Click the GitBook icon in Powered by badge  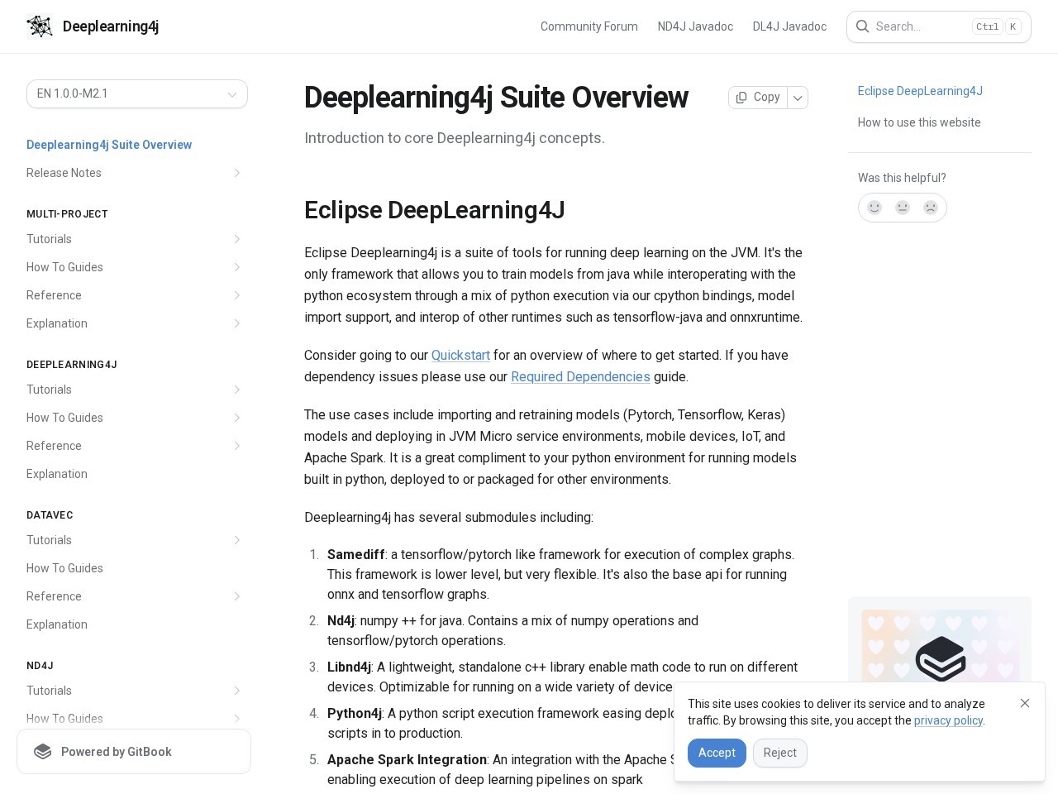(43, 752)
